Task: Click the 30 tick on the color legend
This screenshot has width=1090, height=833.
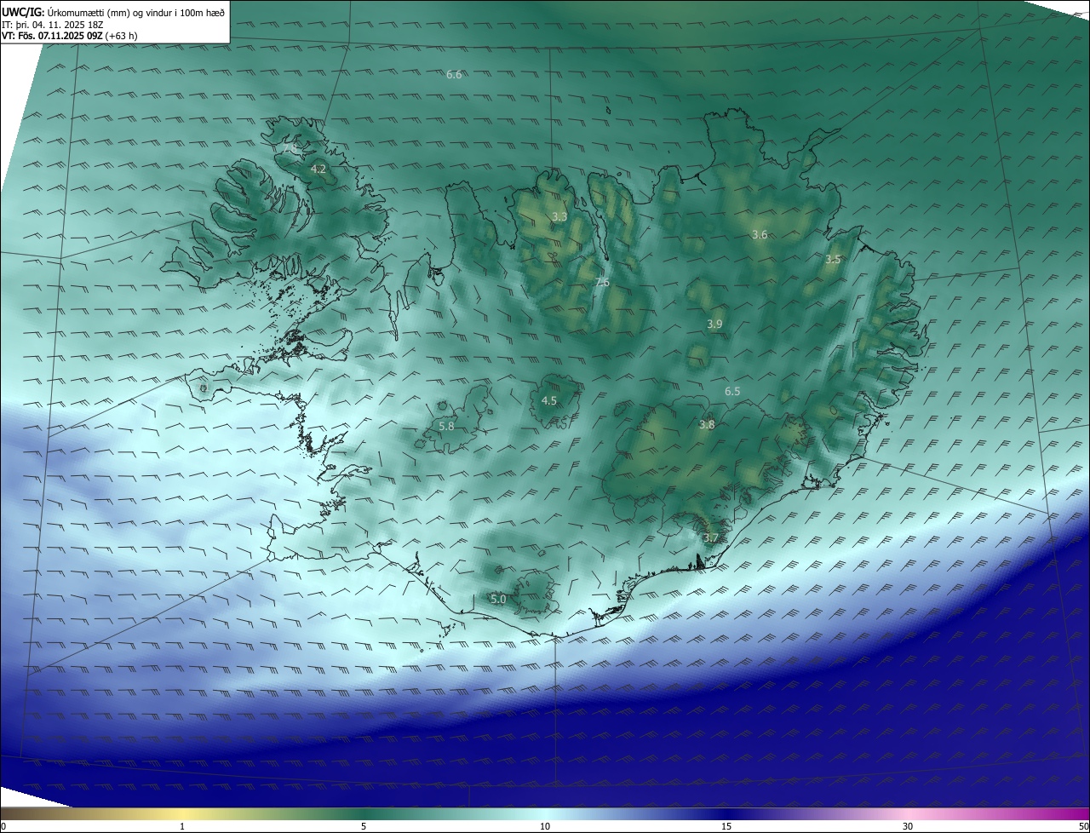Action: [x=908, y=826]
